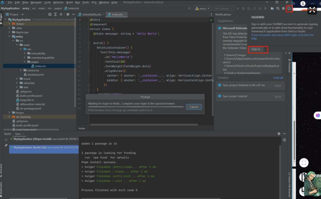
Task: Open the Device File Browser side tab
Action: (x=290, y=185)
